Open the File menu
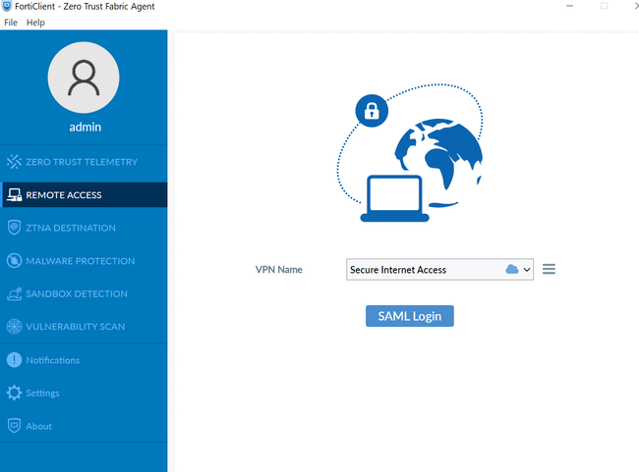This screenshot has height=472, width=639. coord(11,23)
